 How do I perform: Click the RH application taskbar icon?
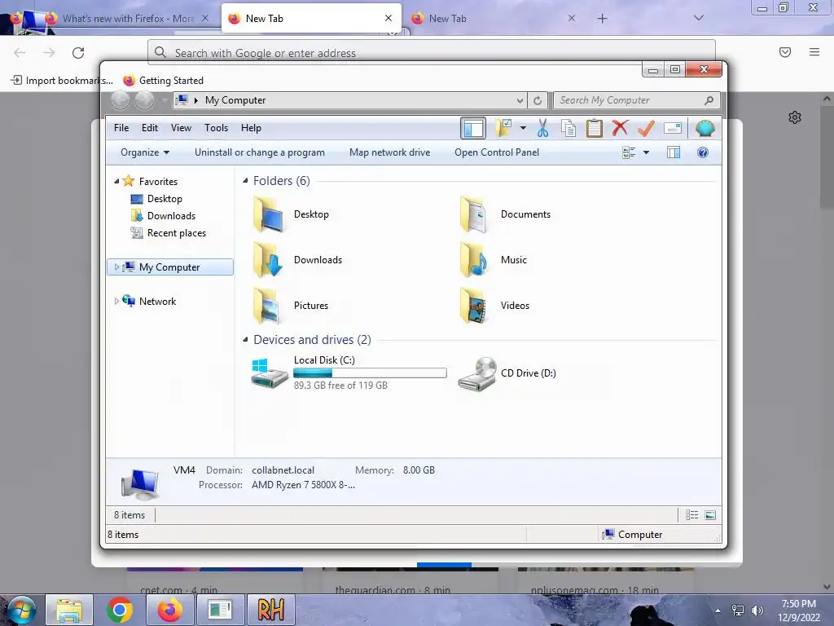270,610
